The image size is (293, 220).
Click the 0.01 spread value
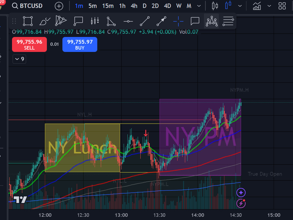(x=54, y=44)
